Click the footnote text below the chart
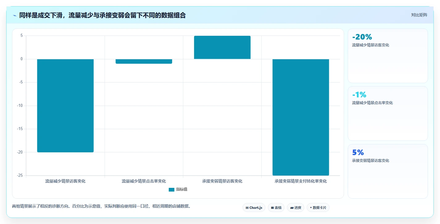Viewport: 440px width, 224px height. tap(101, 206)
